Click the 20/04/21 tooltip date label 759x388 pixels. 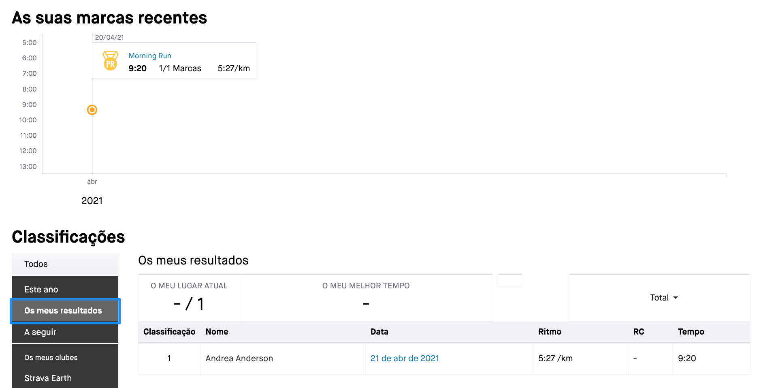(109, 37)
